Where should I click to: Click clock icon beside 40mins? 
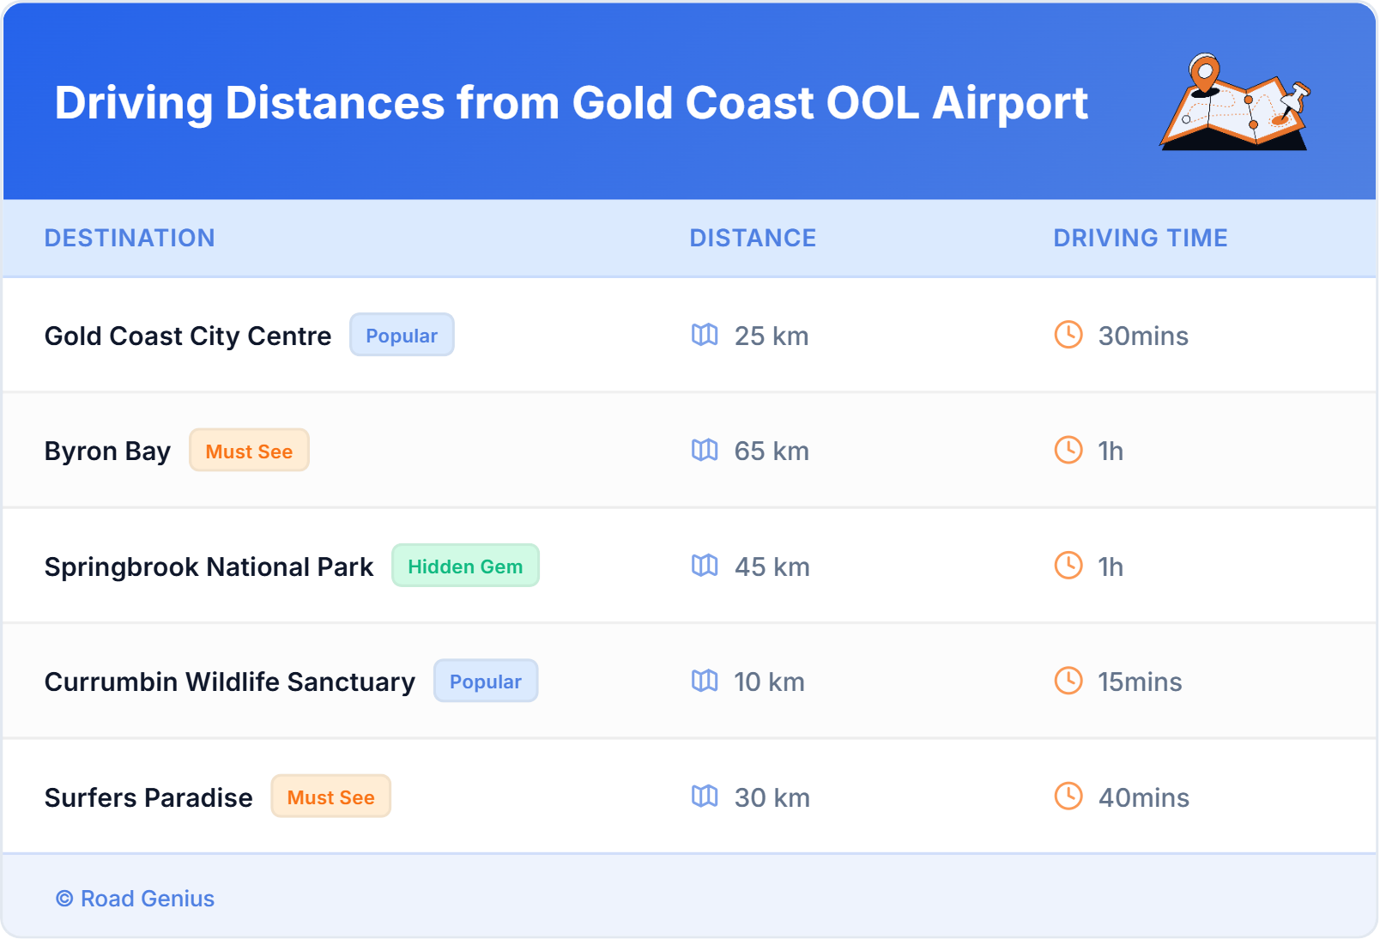1068,797
